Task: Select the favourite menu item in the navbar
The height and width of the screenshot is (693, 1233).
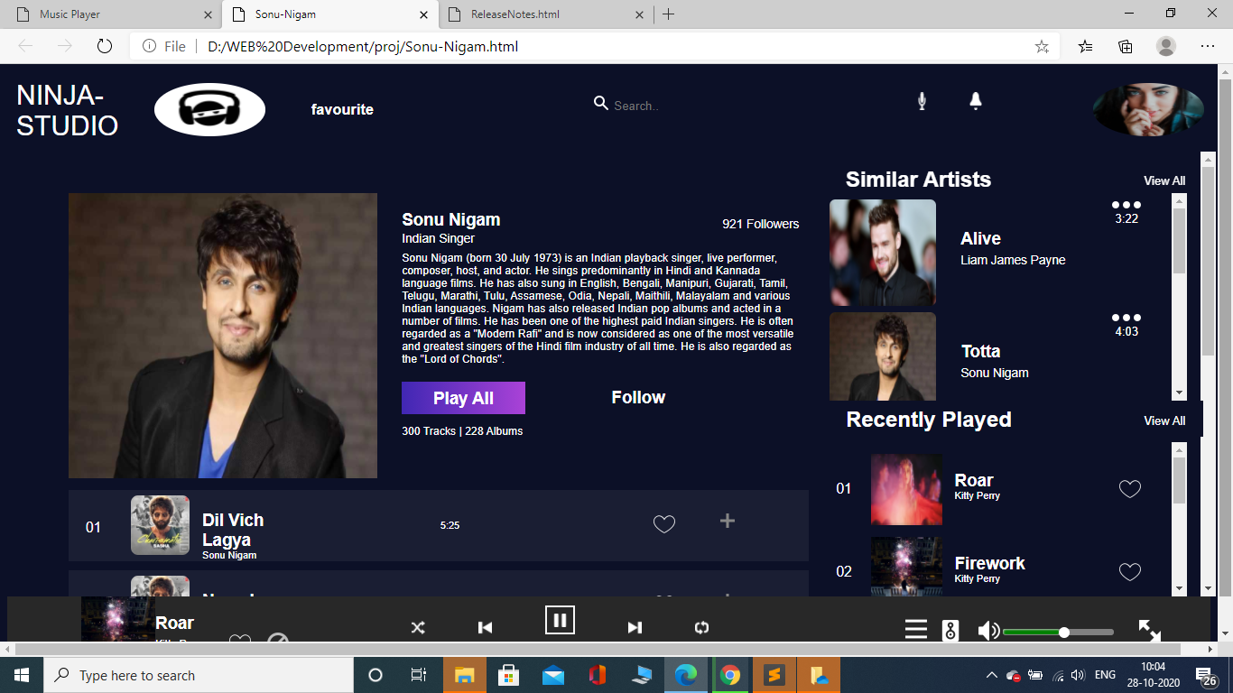Action: [x=341, y=109]
